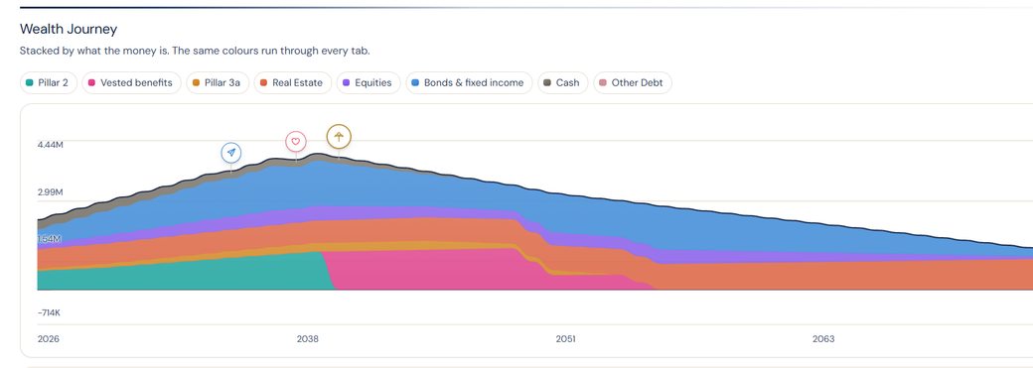Click the 2051 x-axis label
1033x368 pixels.
point(565,339)
